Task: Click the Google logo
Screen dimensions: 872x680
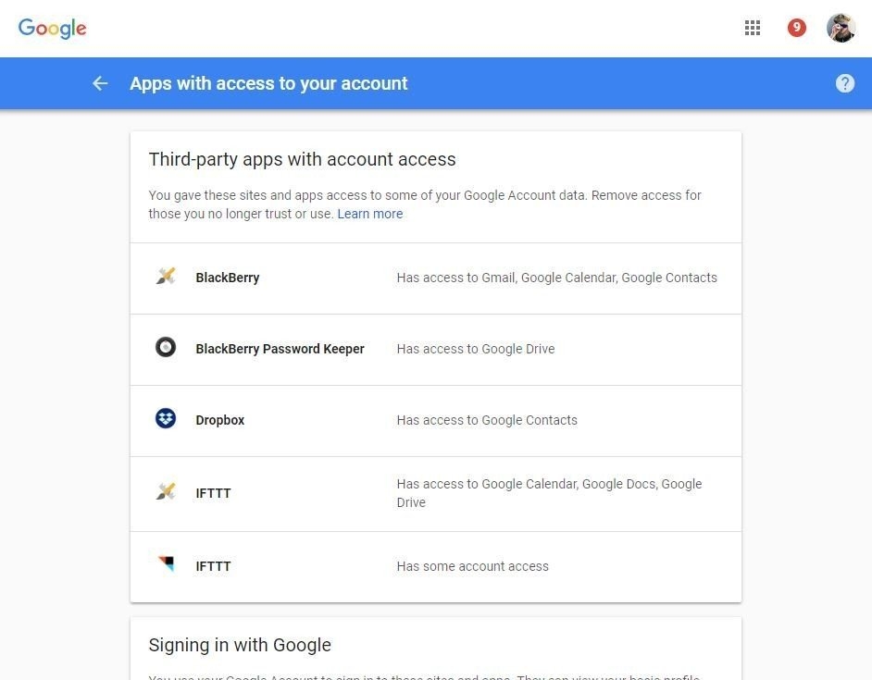Action: [x=53, y=28]
